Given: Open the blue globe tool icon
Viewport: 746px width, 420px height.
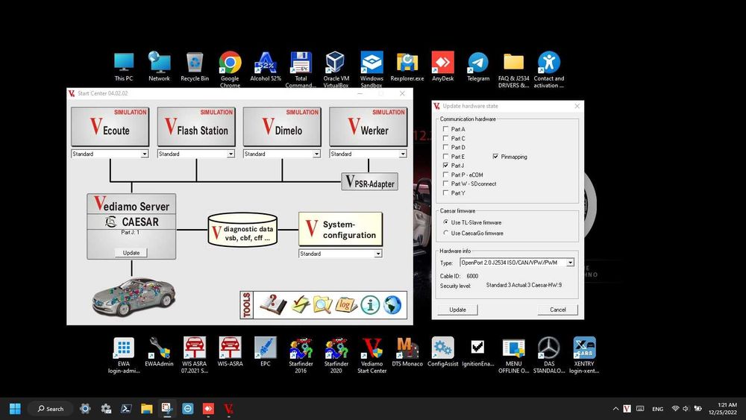Looking at the screenshot, I should [392, 305].
